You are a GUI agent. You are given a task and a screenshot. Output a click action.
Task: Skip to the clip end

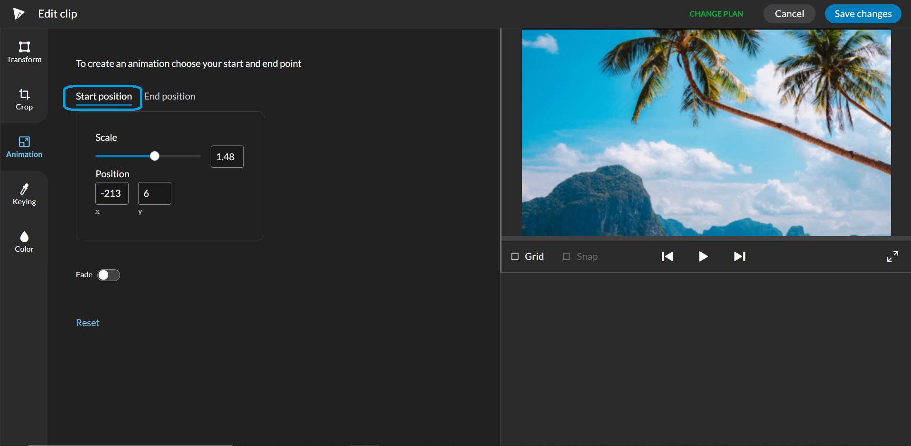tap(739, 256)
